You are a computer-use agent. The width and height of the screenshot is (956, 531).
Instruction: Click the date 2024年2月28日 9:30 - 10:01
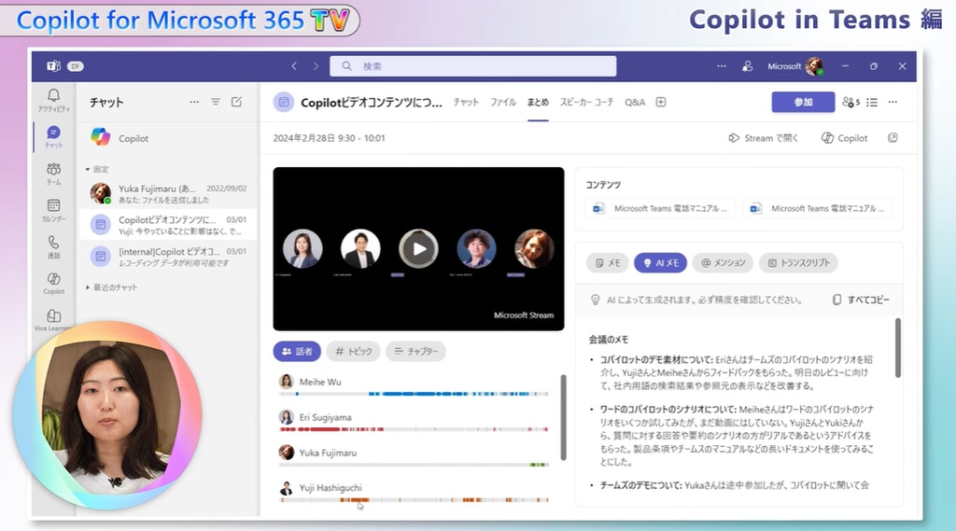pos(329,138)
